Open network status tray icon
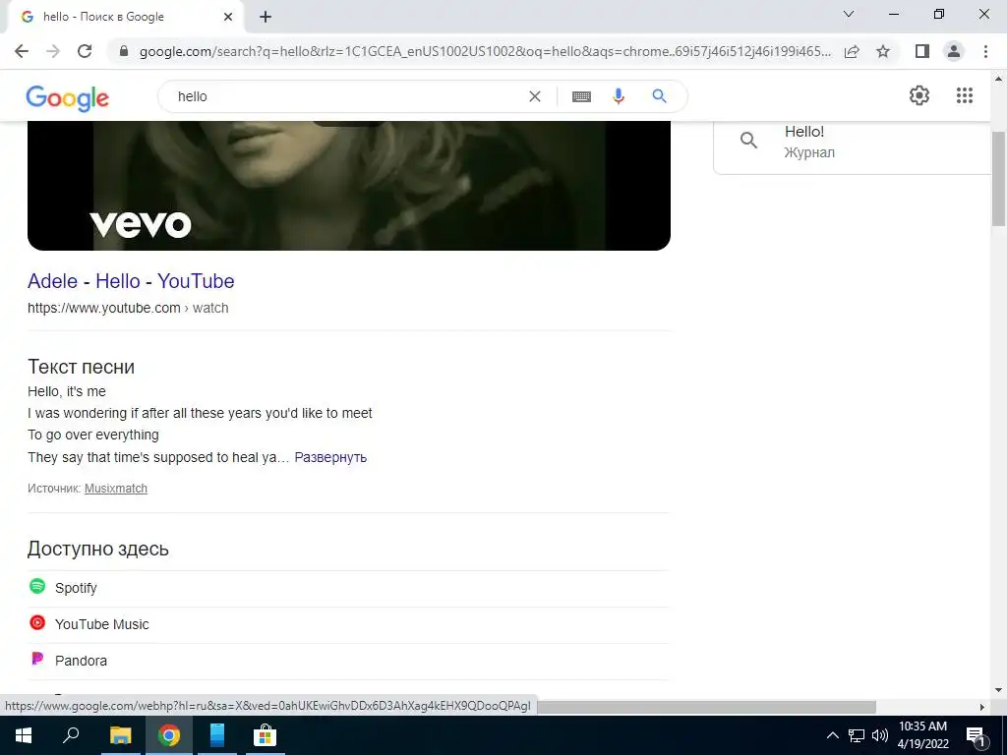The width and height of the screenshot is (1007, 755). pos(857,735)
